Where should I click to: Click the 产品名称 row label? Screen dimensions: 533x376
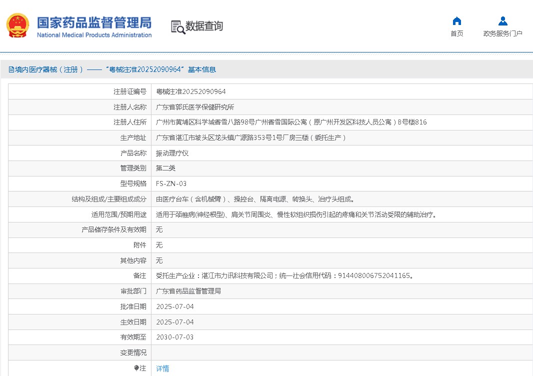point(133,153)
